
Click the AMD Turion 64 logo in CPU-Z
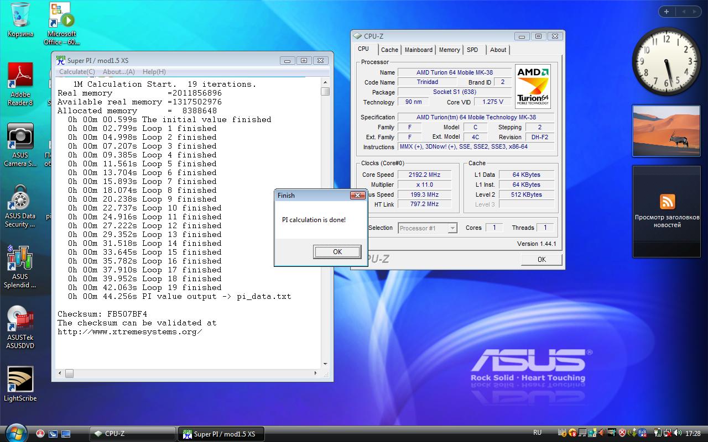point(533,87)
